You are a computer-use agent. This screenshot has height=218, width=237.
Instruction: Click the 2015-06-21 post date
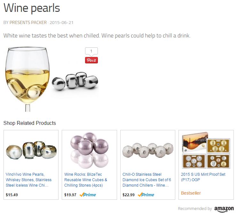61,22
